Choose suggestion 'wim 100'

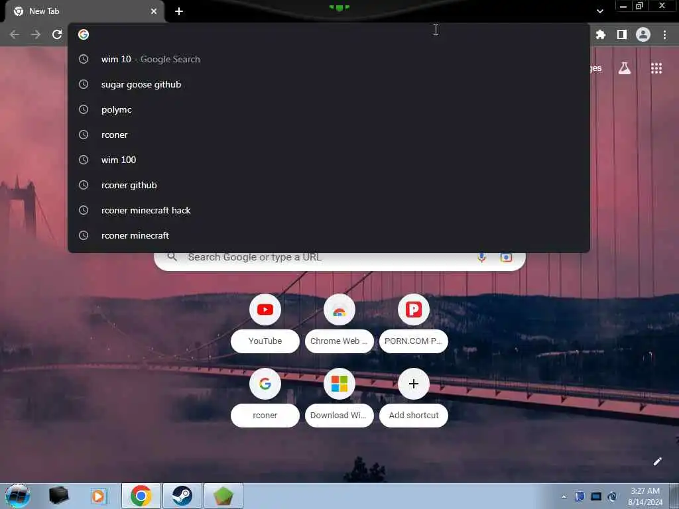[329, 160]
